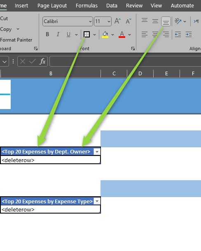The height and width of the screenshot is (251, 201).
Task: Align text right icon
Action: (166, 34)
